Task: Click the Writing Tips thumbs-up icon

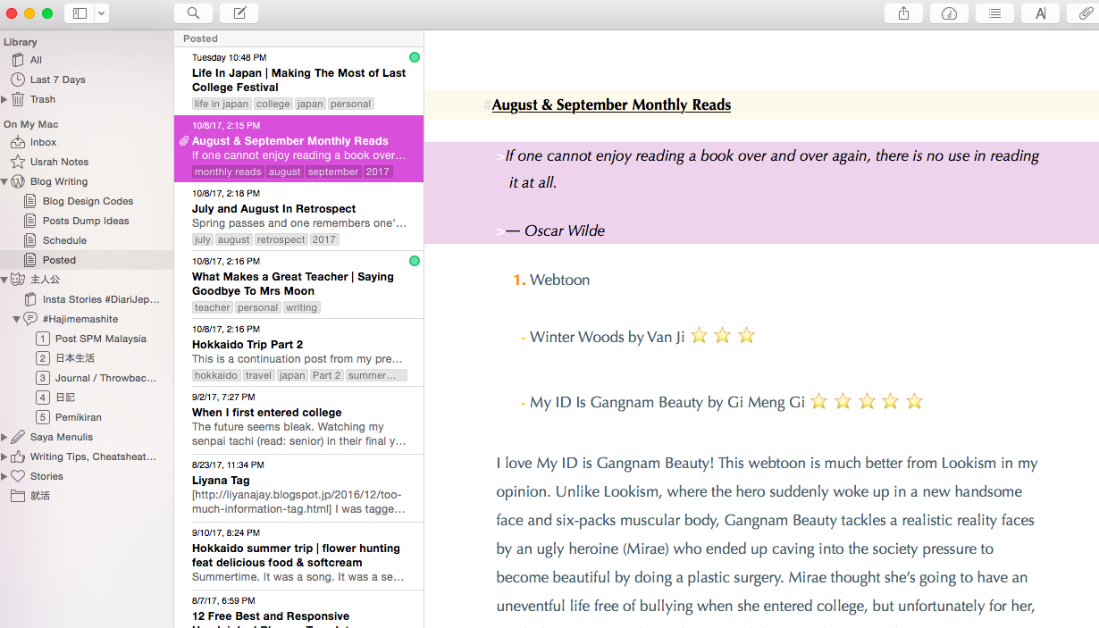Action: pos(17,456)
